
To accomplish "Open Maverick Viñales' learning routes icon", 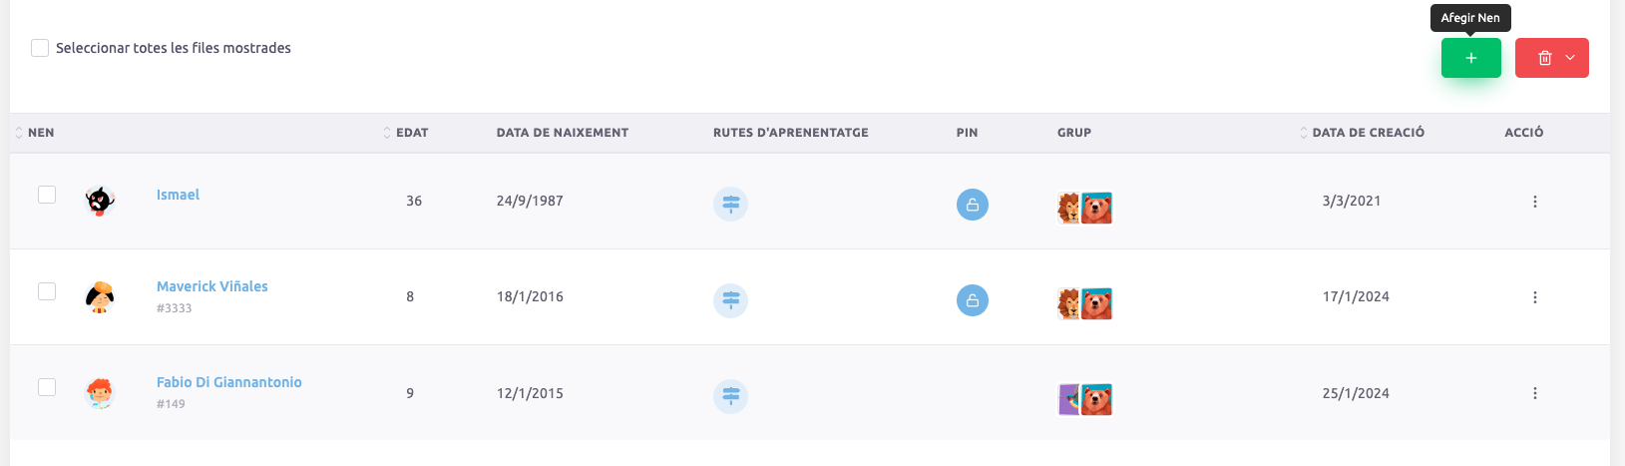I will (x=730, y=300).
